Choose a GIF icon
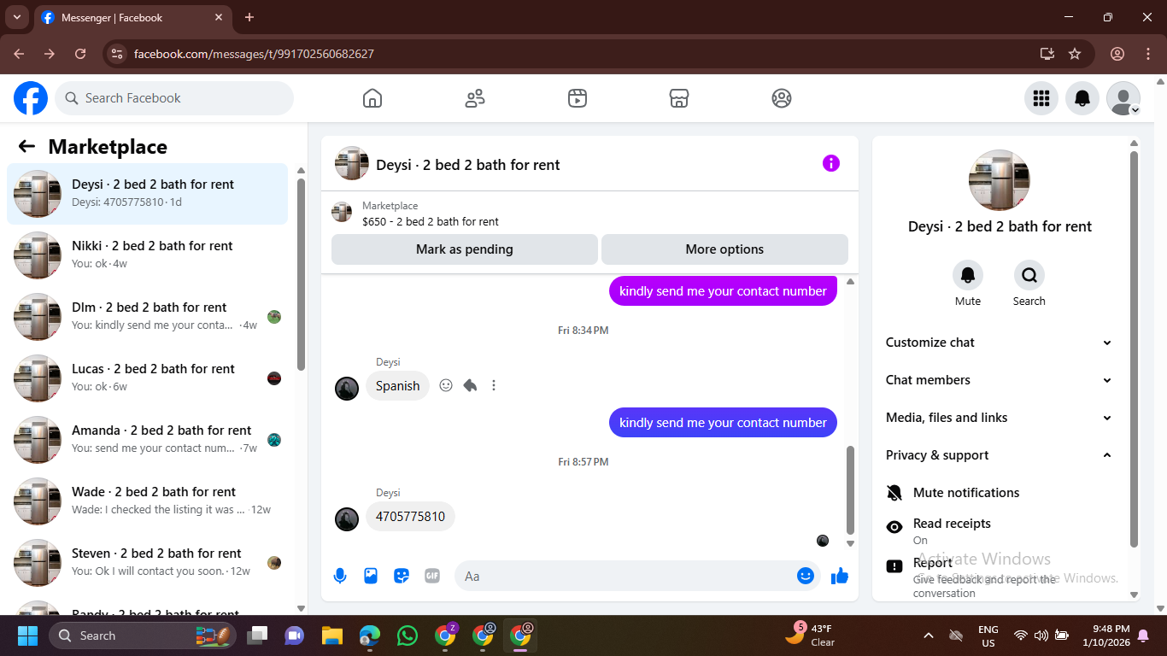The height and width of the screenshot is (656, 1167). coord(432,576)
